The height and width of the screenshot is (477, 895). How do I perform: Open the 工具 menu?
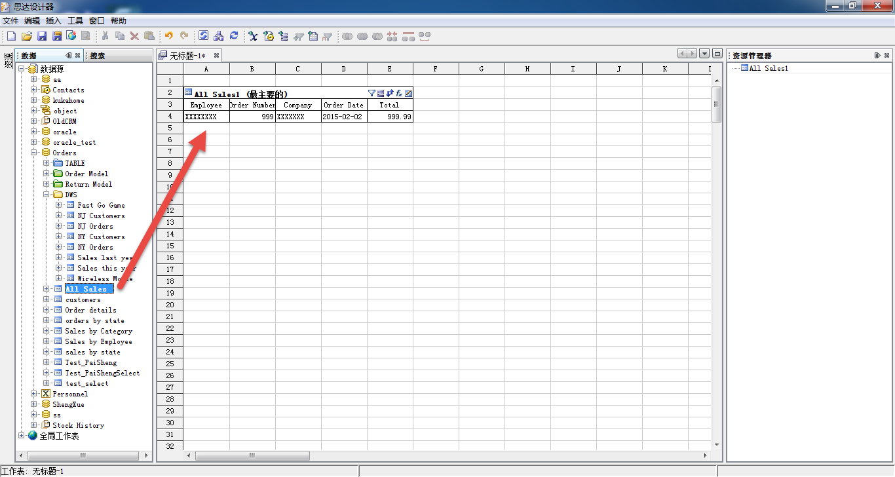click(75, 21)
